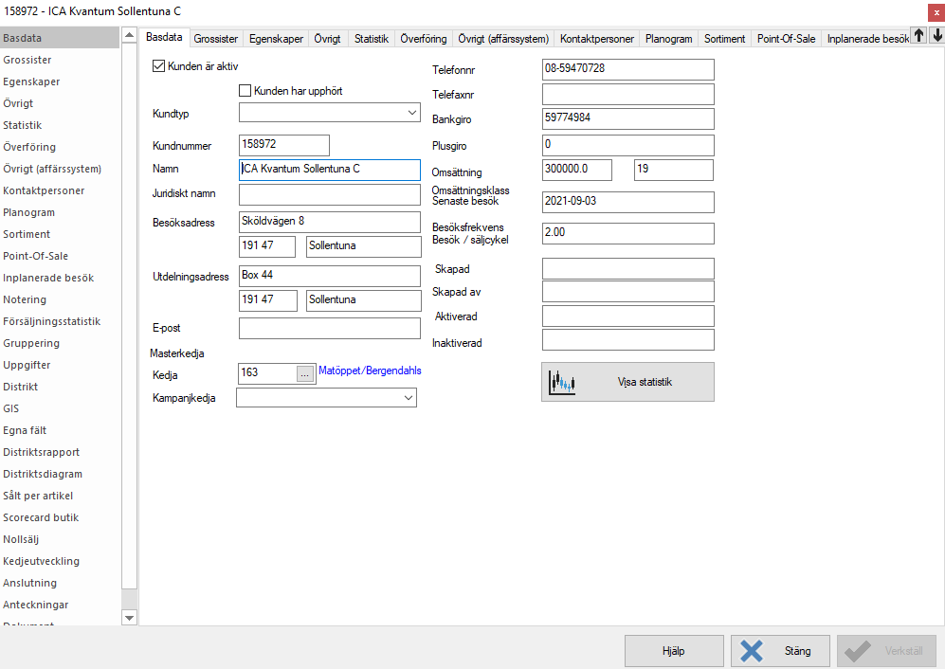
Task: Open the Egenskaper tab
Action: click(276, 39)
